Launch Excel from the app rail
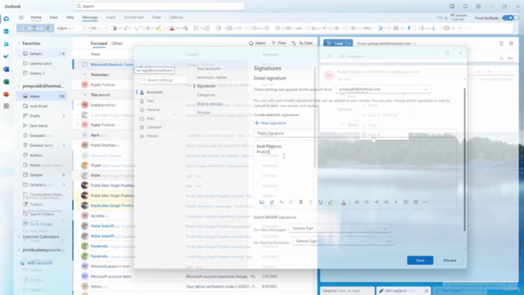524x295 pixels. click(6, 82)
